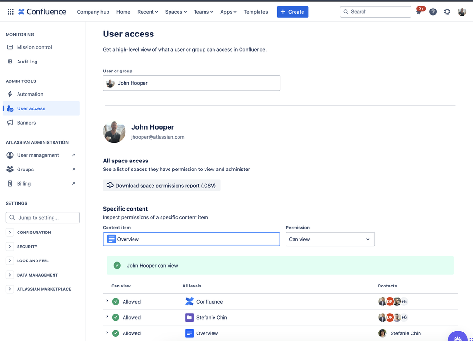Expand the ATLASSIAN MARKETPLACE section
473x341 pixels.
(10, 289)
